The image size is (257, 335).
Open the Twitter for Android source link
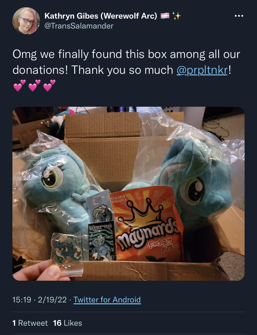(x=107, y=300)
